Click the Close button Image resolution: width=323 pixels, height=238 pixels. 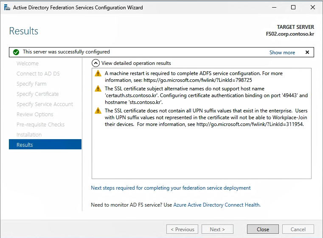[263, 229]
